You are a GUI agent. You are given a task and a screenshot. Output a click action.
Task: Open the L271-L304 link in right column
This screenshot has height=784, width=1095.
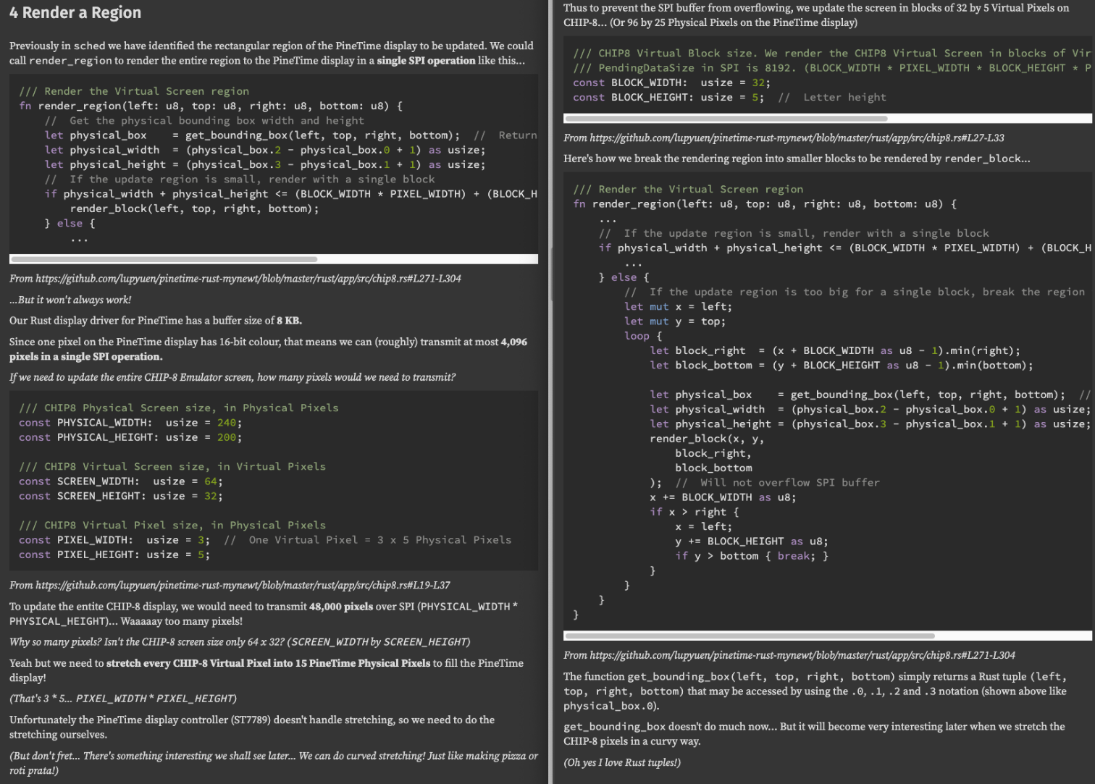click(x=802, y=655)
